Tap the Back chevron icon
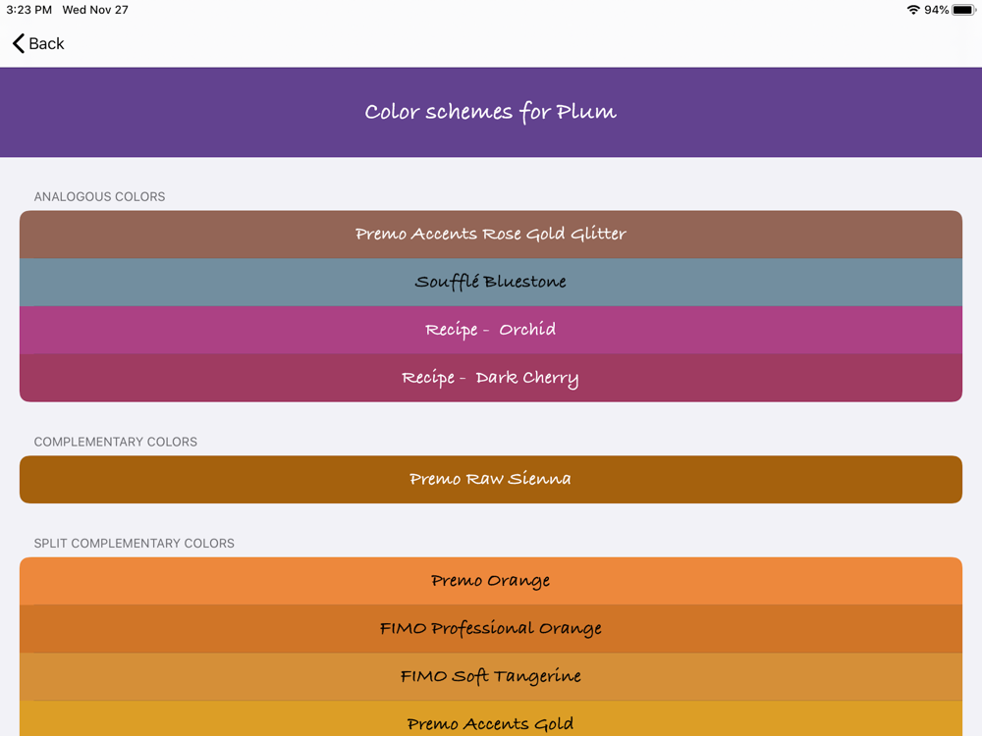 coord(19,44)
